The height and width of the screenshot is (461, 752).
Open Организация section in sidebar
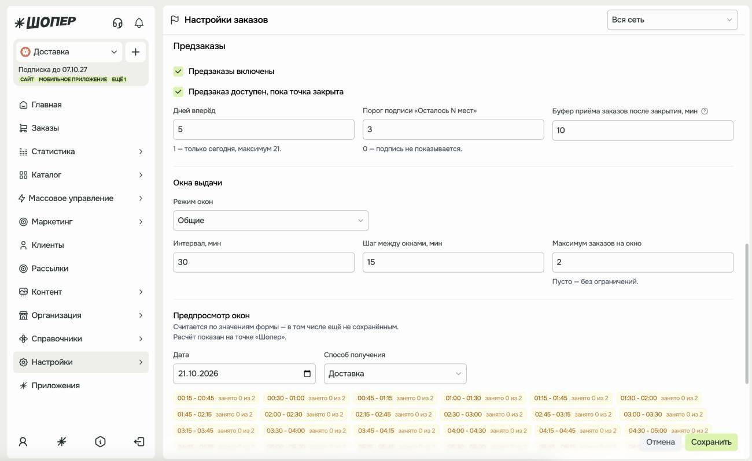coord(81,315)
